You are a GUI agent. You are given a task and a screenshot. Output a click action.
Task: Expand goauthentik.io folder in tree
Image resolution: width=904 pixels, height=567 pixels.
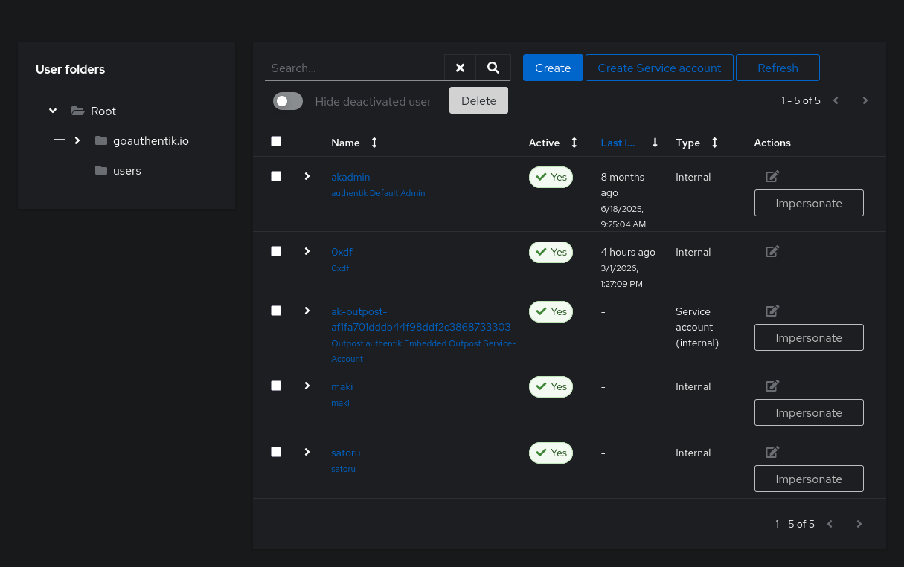(77, 140)
